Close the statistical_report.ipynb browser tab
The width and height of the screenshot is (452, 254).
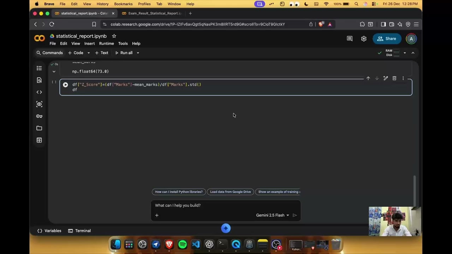tap(113, 13)
